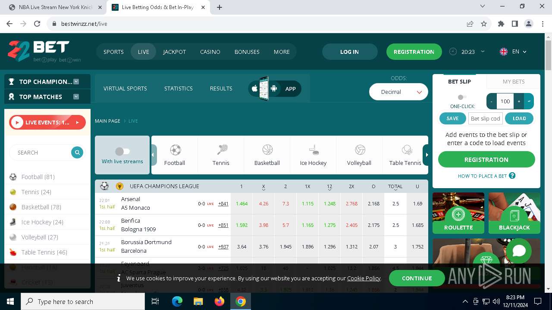
Task: Open Basketball (78) in the sidebar
Action: click(41, 207)
